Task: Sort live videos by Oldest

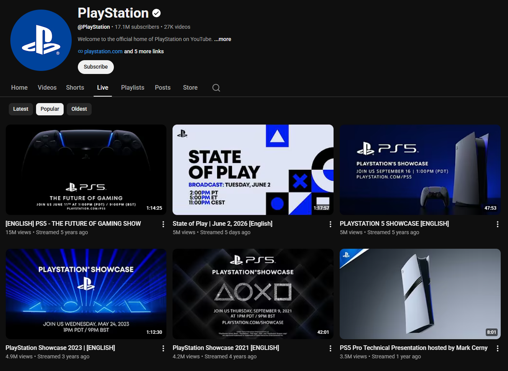Action: [x=79, y=109]
